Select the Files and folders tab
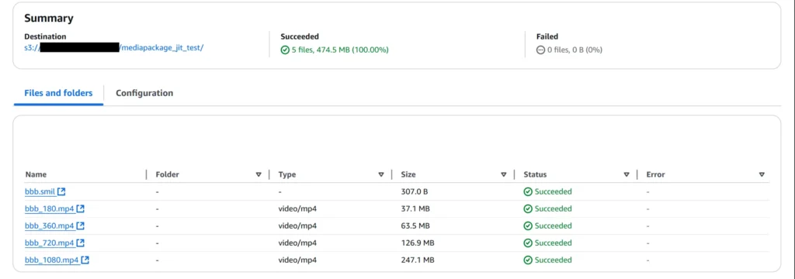Image resolution: width=795 pixels, height=279 pixels. click(x=58, y=93)
